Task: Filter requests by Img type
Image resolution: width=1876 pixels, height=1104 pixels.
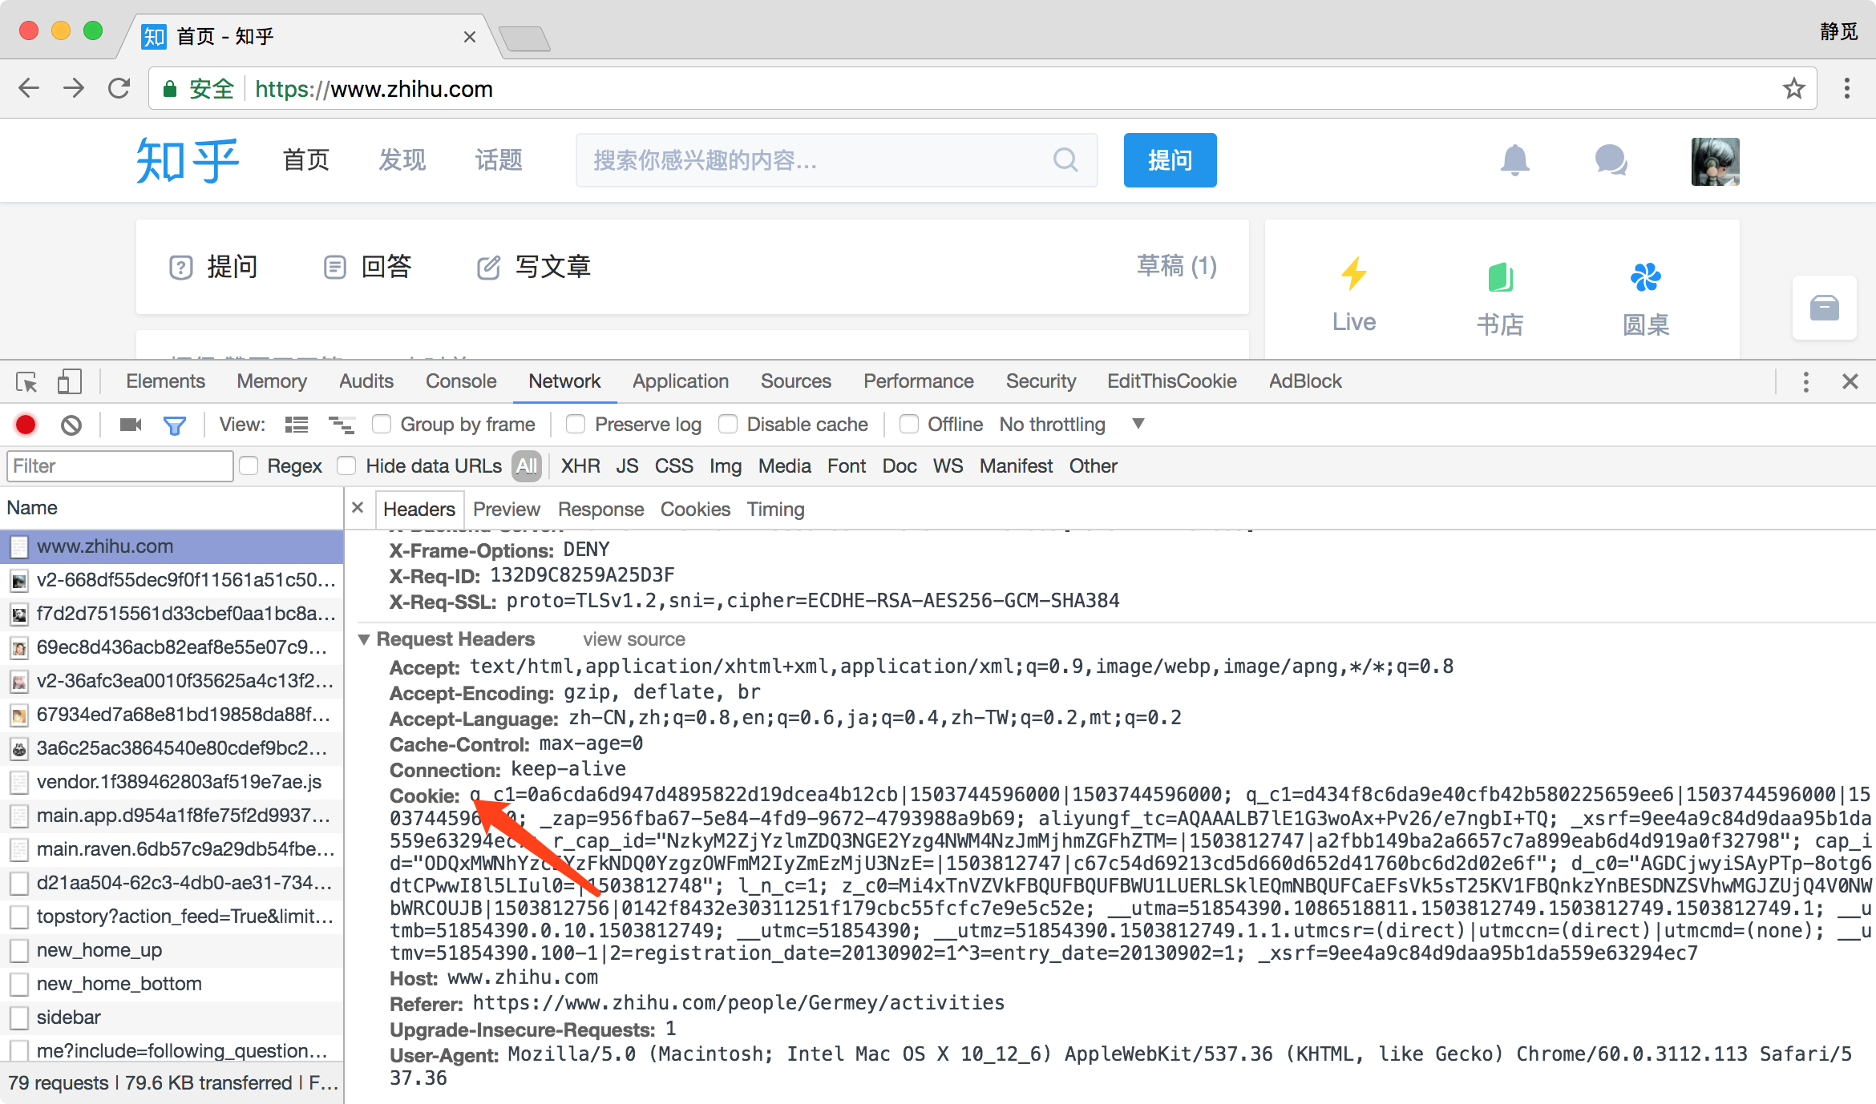Action: pyautogui.click(x=726, y=466)
